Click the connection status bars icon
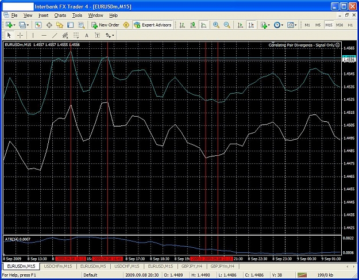The width and height of the screenshot is (359, 280). pos(302,275)
